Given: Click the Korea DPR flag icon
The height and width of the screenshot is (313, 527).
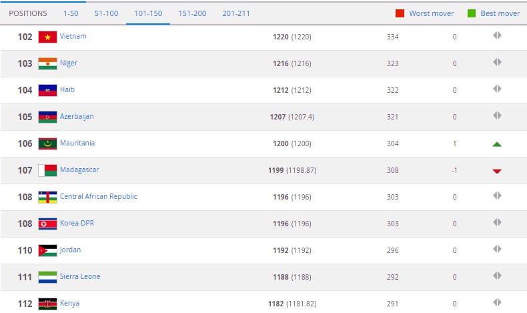Looking at the screenshot, I should pos(47,224).
